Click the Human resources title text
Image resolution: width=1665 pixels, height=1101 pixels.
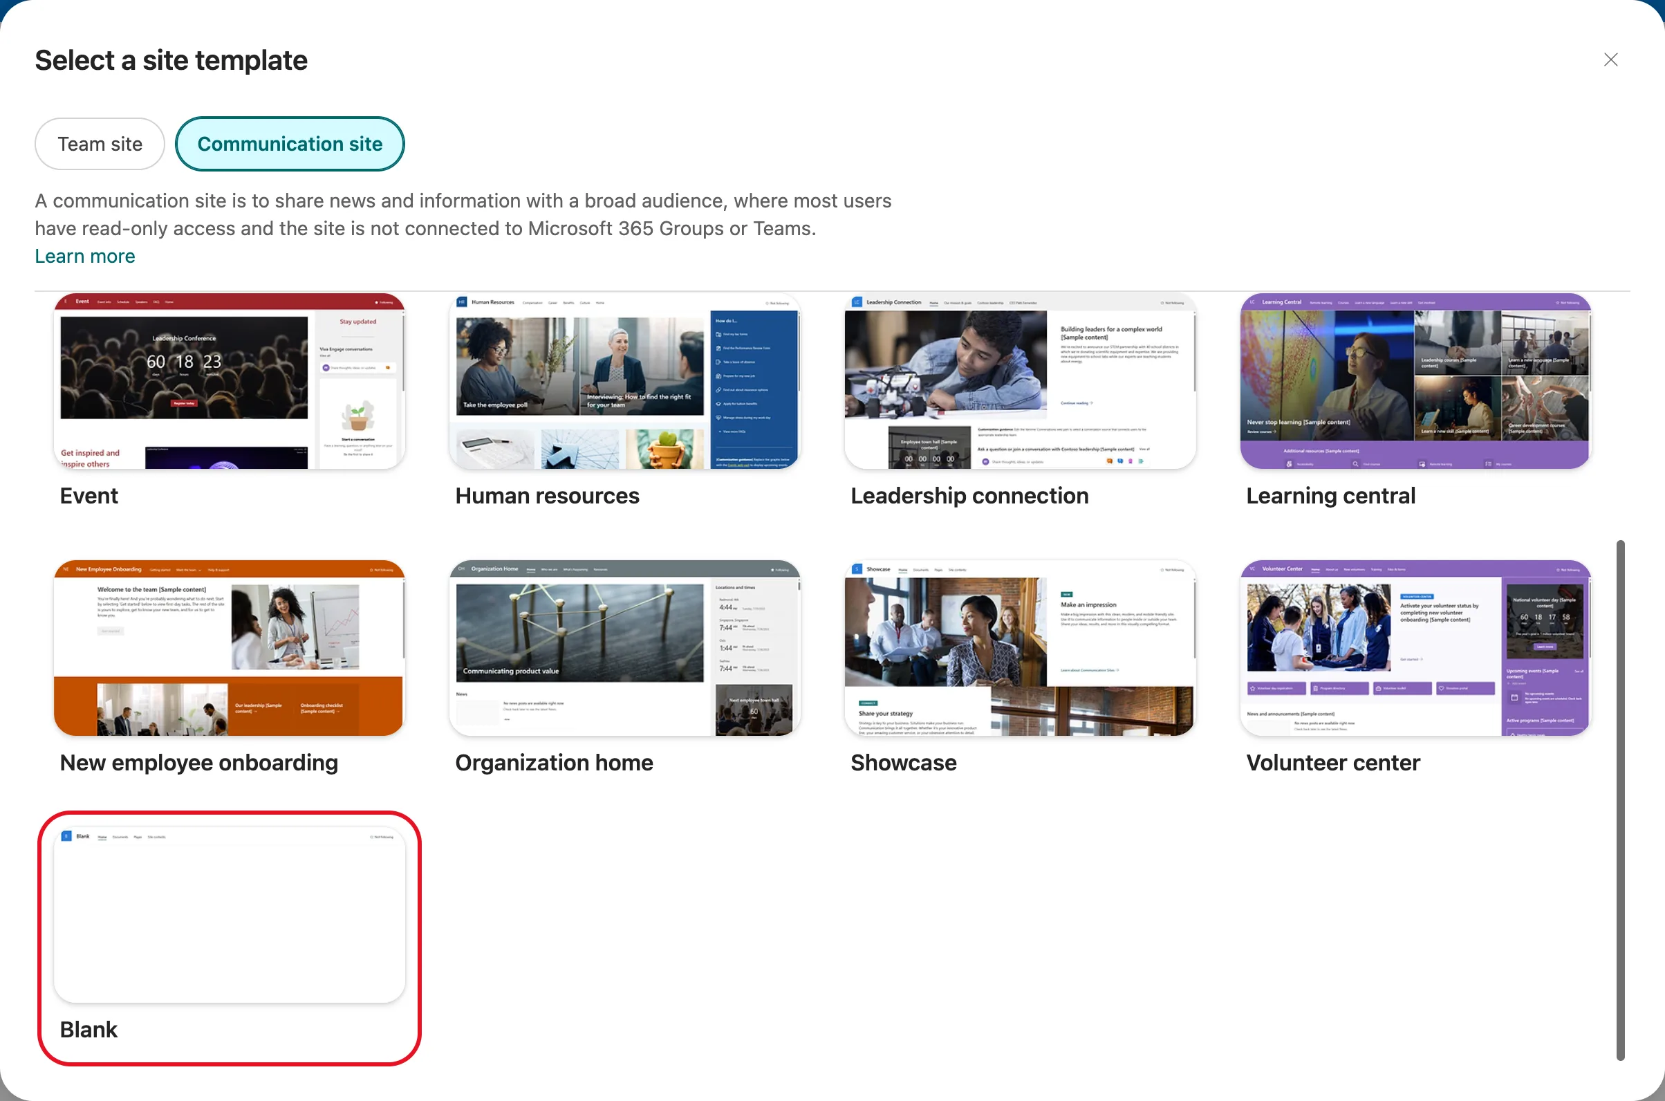tap(548, 496)
